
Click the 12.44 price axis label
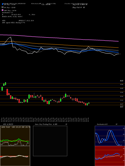click(121, 96)
